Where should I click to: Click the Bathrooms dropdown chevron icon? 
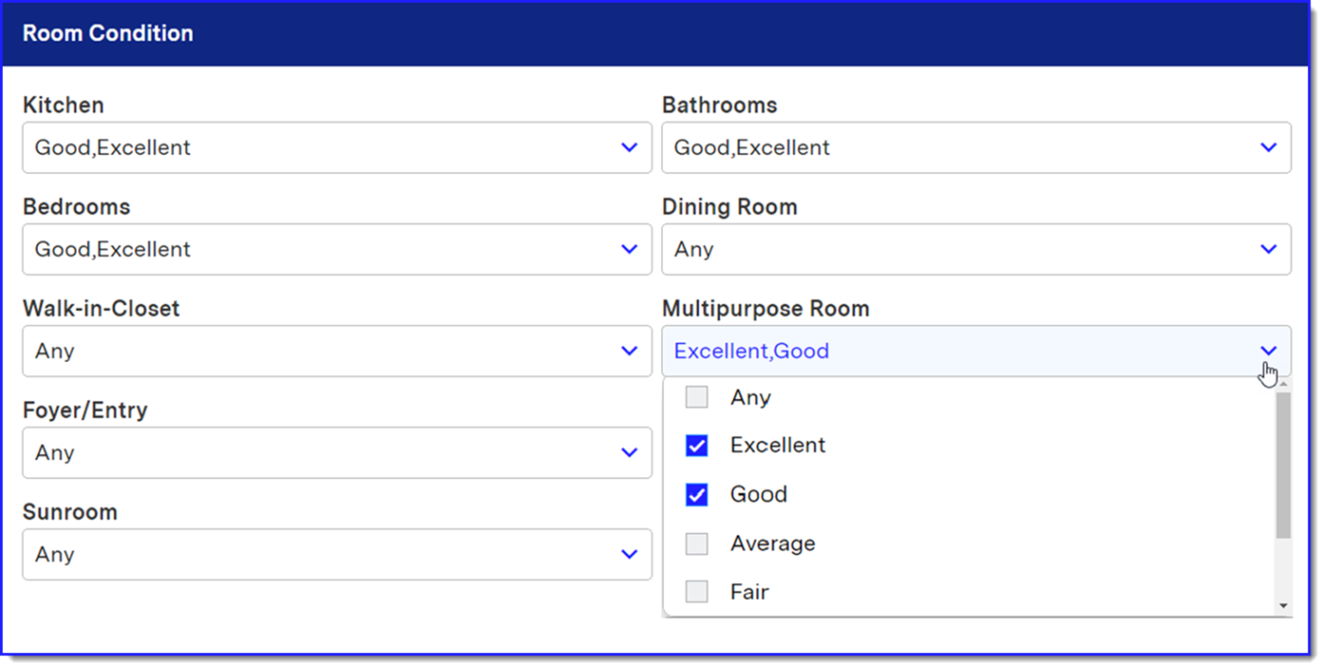pos(1268,147)
